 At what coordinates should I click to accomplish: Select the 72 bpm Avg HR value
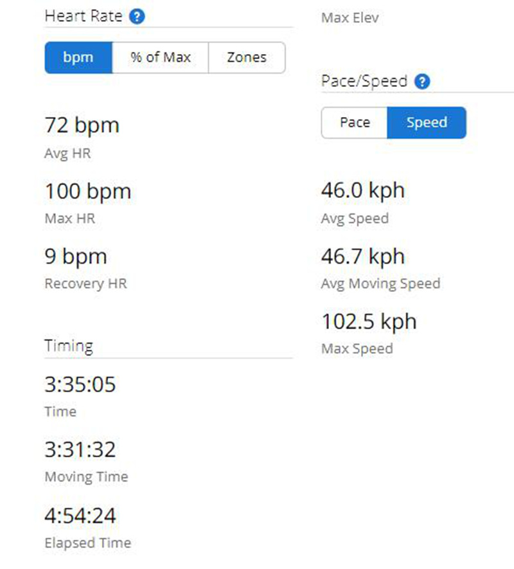point(82,126)
